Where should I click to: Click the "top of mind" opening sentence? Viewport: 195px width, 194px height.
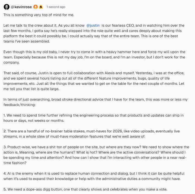click(x=39, y=15)
